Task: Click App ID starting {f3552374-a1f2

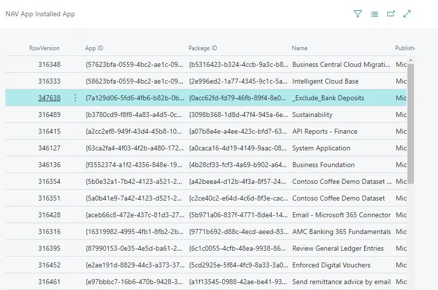Action: pyautogui.click(x=134, y=165)
